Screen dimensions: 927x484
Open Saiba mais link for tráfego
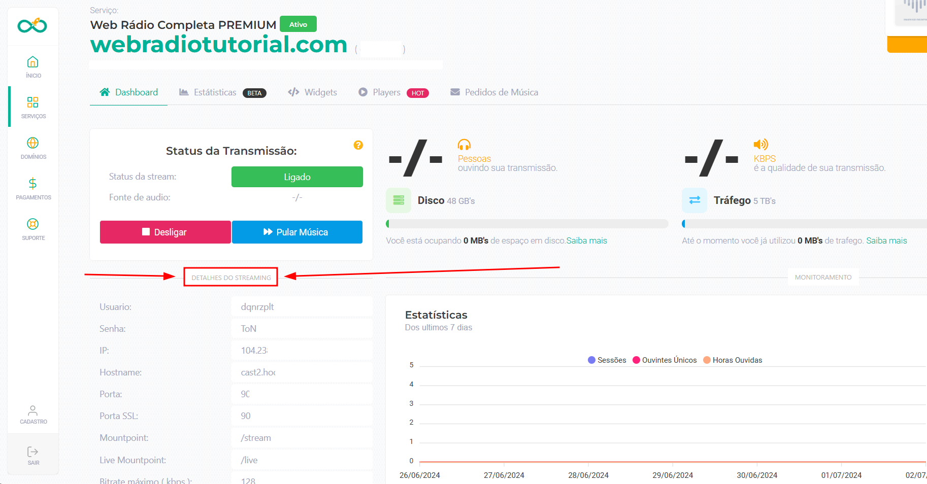click(886, 240)
